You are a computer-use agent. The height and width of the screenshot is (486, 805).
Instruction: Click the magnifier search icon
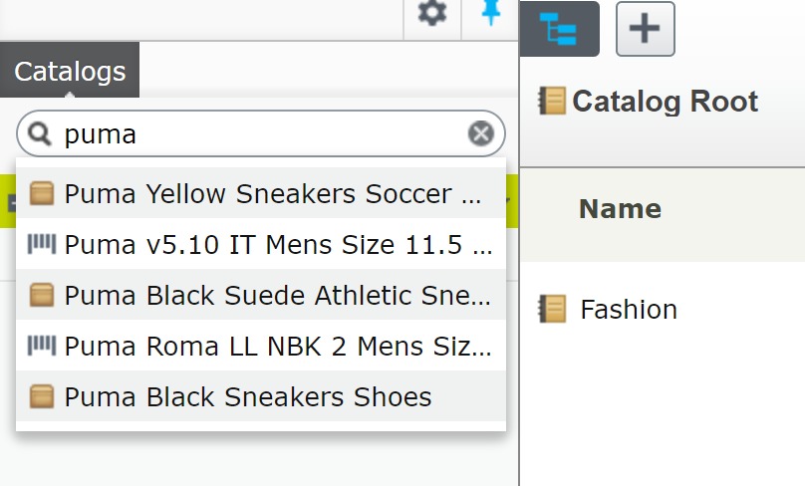tap(40, 133)
